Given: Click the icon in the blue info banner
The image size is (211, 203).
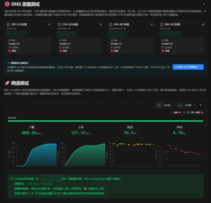Looking at the screenshot, I should (x=9, y=63).
